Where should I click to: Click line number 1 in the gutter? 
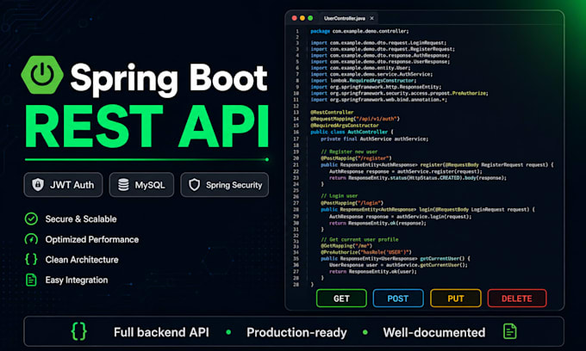[x=297, y=31]
